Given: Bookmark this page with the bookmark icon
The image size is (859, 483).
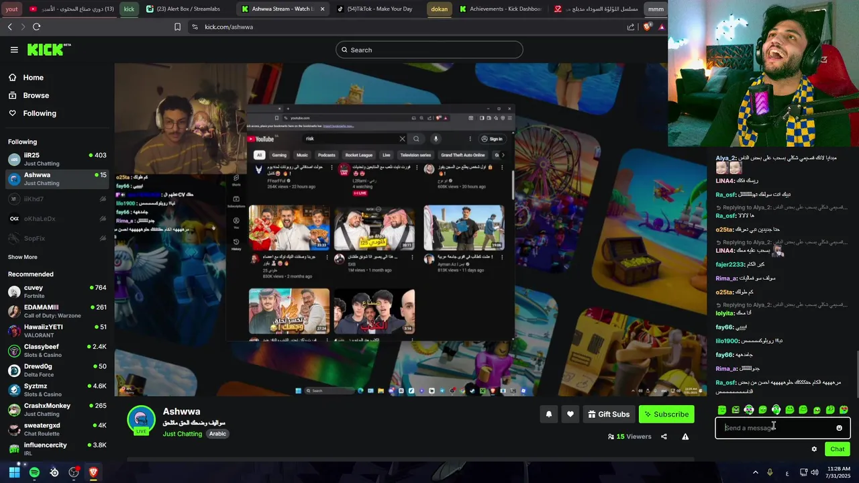Looking at the screenshot, I should click(177, 27).
